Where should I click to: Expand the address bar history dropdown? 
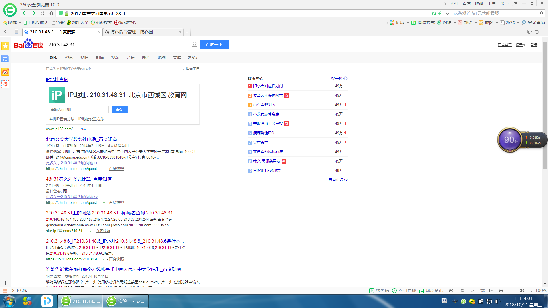448,13
